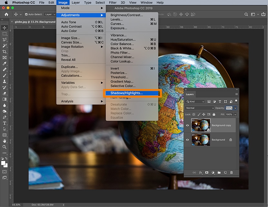Image resolution: width=268 pixels, height=207 pixels.
Task: Toggle visibility of the Background layer
Action: (x=187, y=140)
